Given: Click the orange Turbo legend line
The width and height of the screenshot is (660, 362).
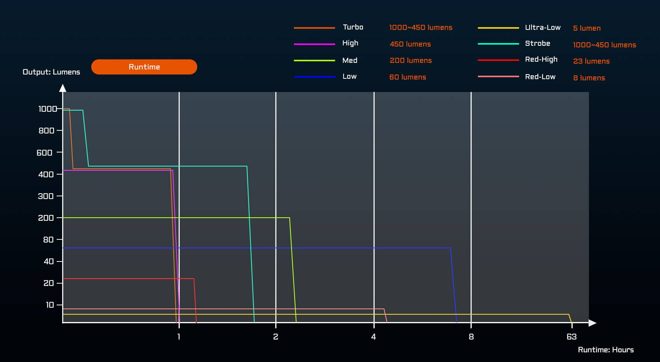Looking at the screenshot, I should (314, 28).
